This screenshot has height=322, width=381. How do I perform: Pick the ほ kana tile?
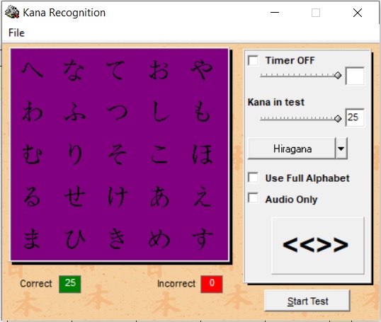202,154
